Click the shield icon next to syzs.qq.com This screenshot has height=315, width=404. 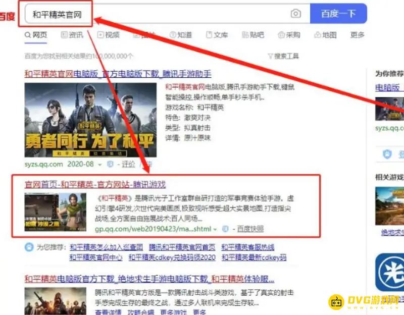(110, 164)
